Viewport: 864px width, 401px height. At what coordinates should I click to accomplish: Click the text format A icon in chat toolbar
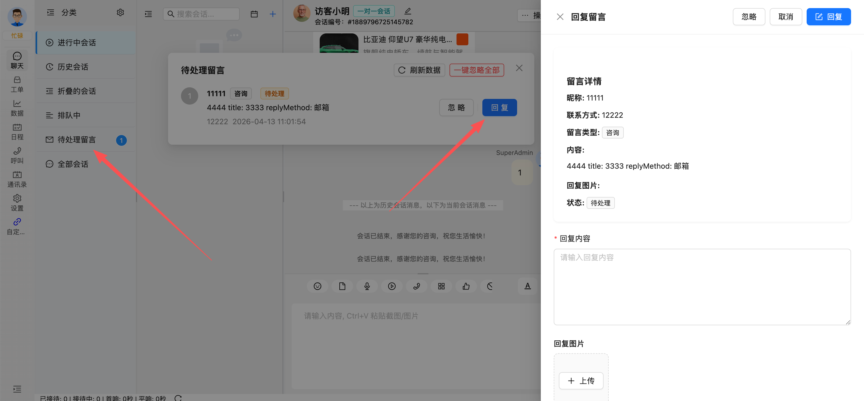[528, 286]
